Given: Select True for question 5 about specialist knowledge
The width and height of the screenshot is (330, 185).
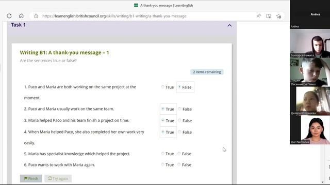Looking at the screenshot, I should [162, 153].
